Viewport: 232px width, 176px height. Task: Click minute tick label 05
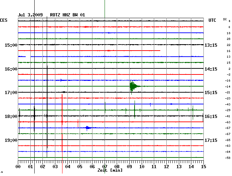pyautogui.click(x=80, y=167)
